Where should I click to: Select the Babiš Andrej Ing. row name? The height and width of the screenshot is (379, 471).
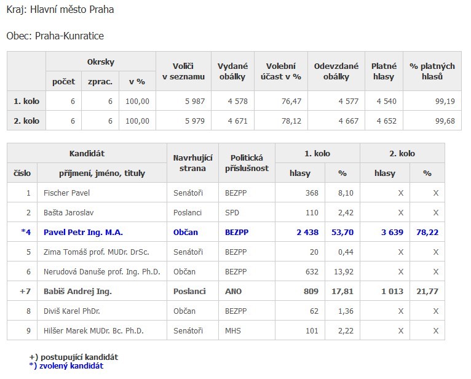point(77,291)
